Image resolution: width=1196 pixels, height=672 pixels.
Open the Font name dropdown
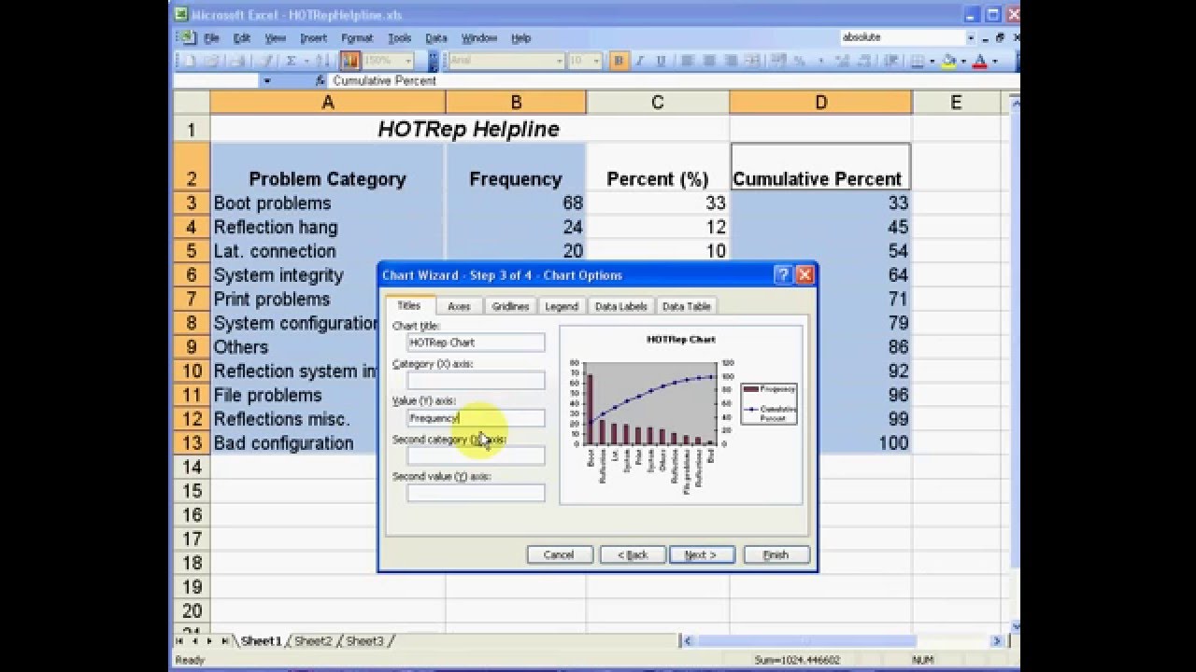click(x=560, y=61)
